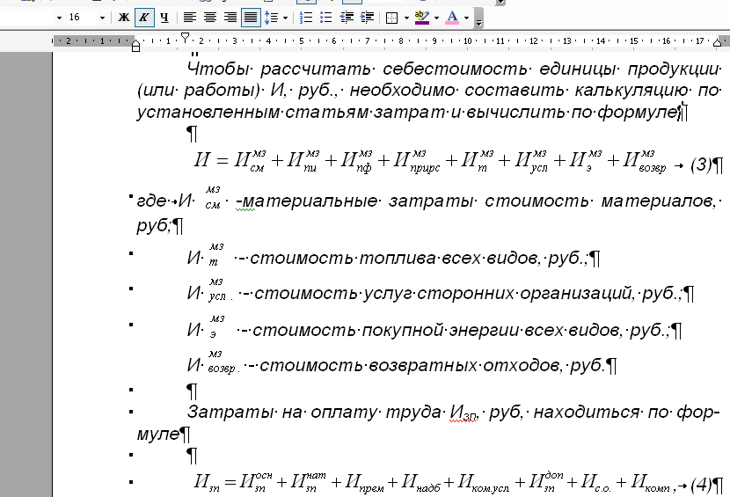This screenshot has height=497, width=730.
Task: Click the word "установленным"
Action: coord(208,113)
